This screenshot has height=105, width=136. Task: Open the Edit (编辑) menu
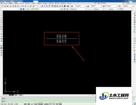pyautogui.click(x=11, y=3)
